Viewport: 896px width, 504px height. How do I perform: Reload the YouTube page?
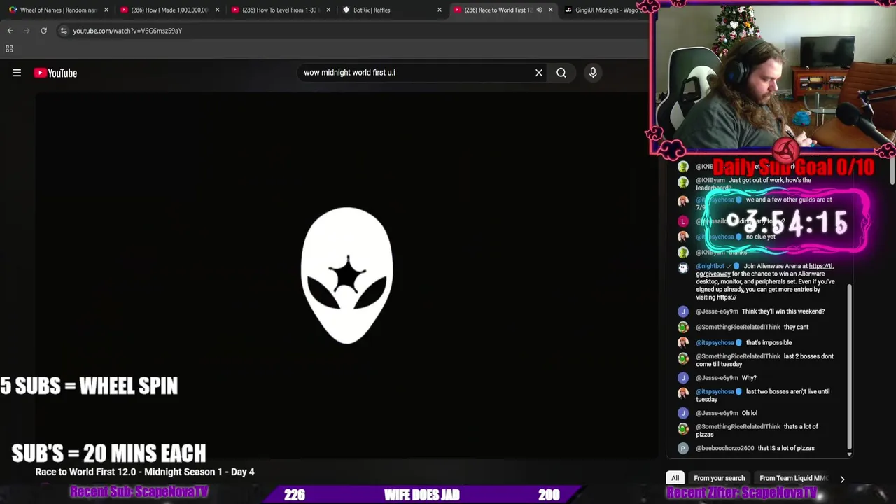(43, 31)
